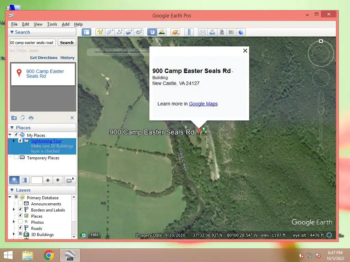This screenshot has height=262, width=350.
Task: Expand the 3D Buildings layer node
Action: tap(14, 234)
